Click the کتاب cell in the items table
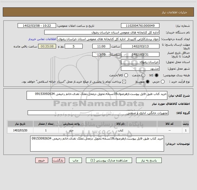The height and width of the screenshot is (190, 197). point(121,130)
